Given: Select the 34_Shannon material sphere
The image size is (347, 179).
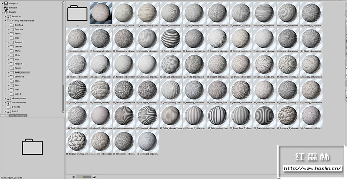Looking at the screenshot, I should pos(101,90).
